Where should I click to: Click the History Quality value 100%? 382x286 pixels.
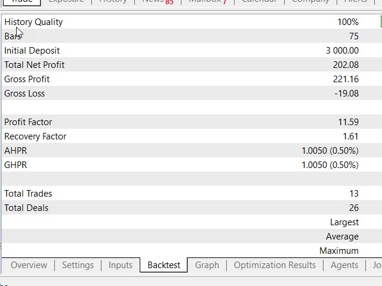(348, 22)
